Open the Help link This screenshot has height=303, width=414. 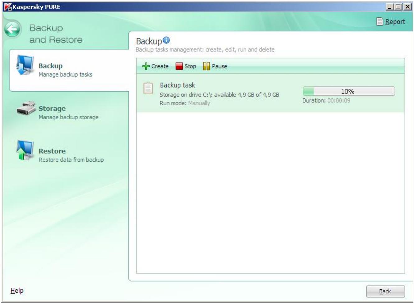tap(17, 291)
